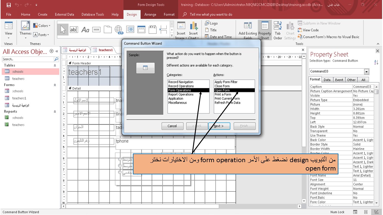The image size is (383, 215).
Task: Toggle the Property Sheet ribbon button
Action: pos(265,30)
